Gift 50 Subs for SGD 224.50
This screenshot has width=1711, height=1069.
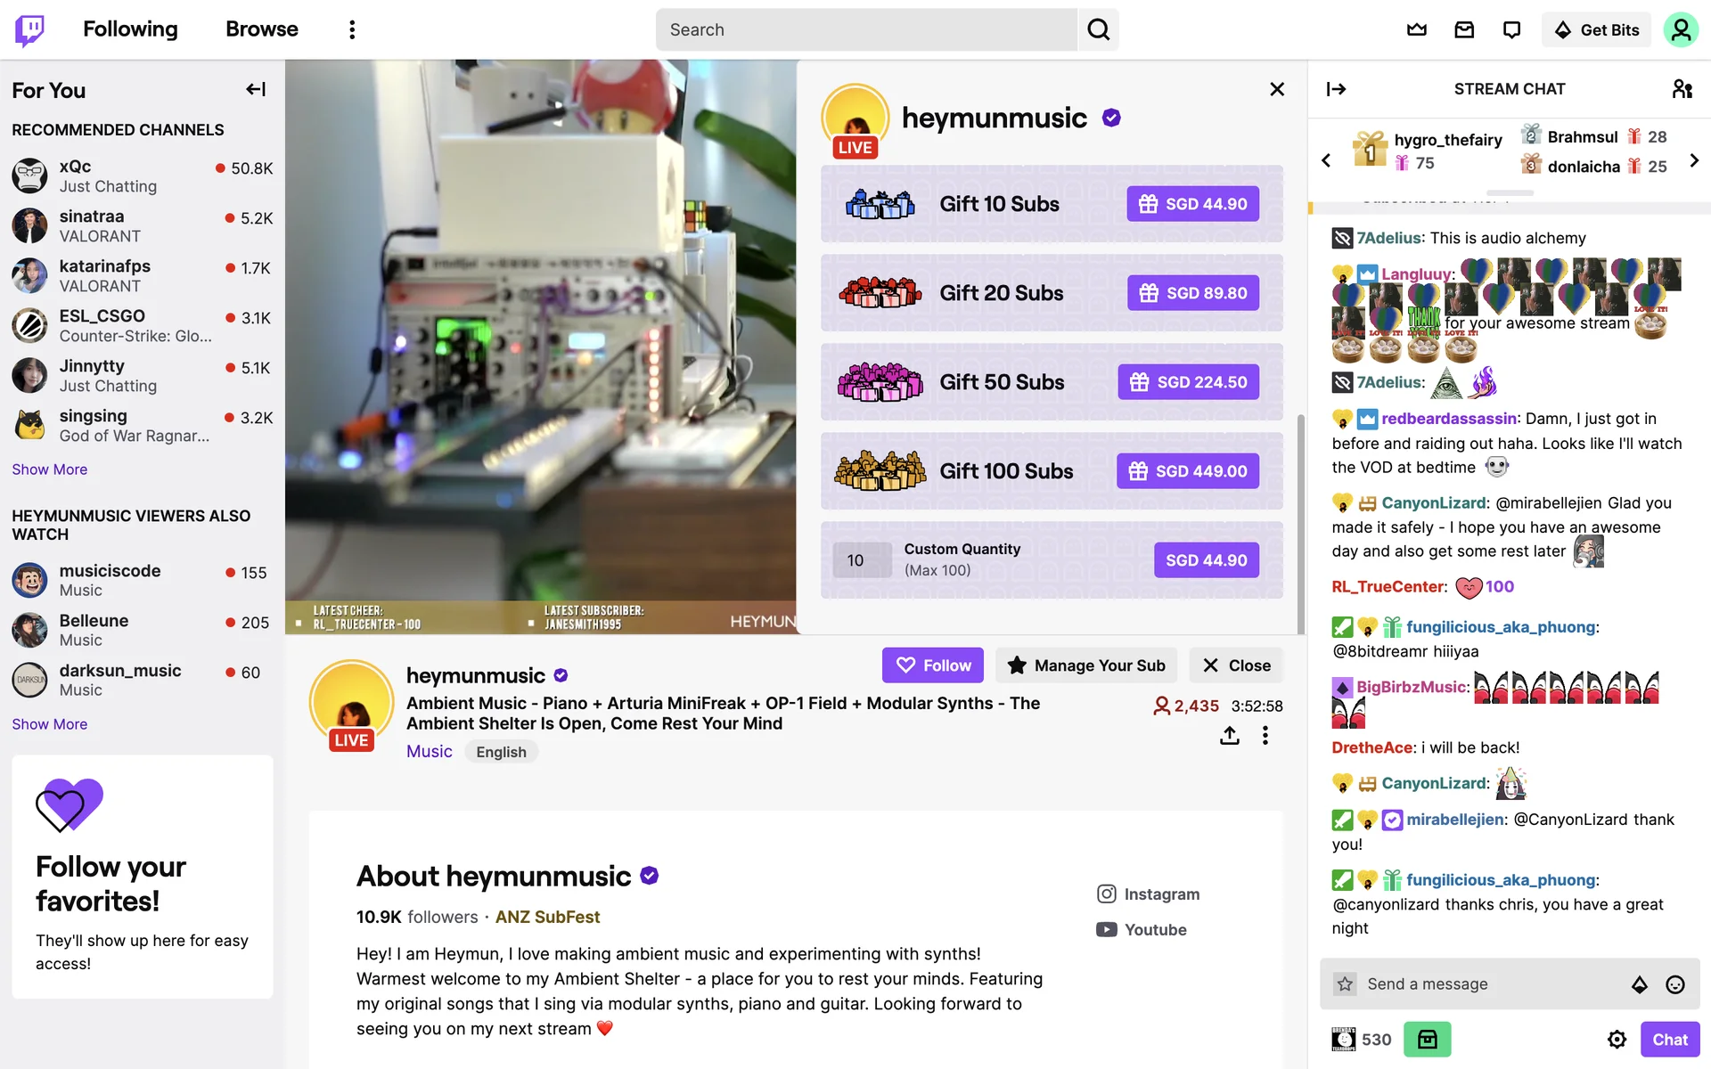tap(1188, 382)
